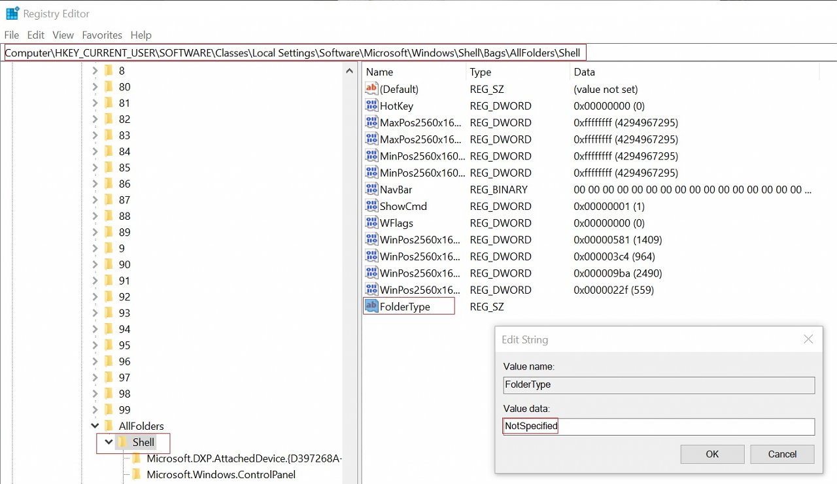Expand the key named 89
837x484 pixels.
[x=95, y=232]
